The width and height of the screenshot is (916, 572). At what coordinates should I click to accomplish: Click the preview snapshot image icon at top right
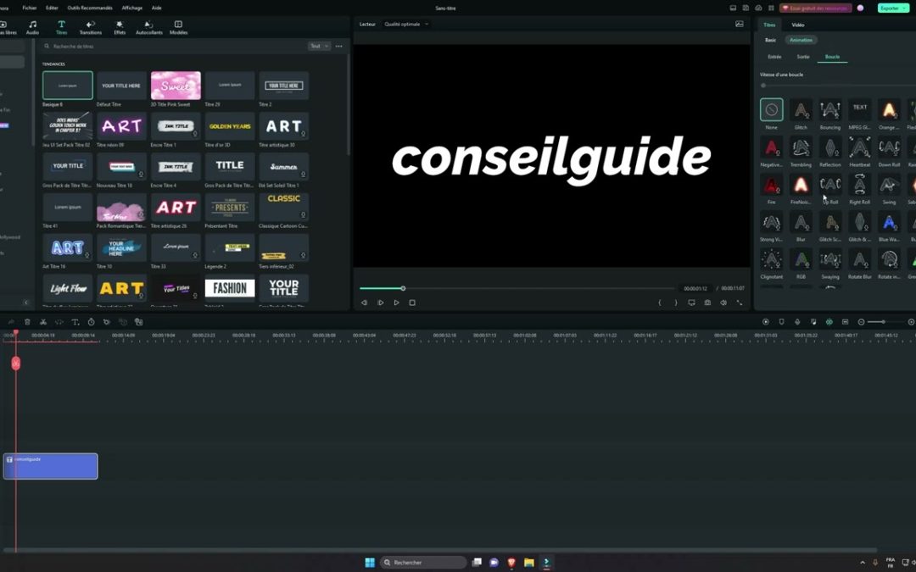[x=739, y=24]
